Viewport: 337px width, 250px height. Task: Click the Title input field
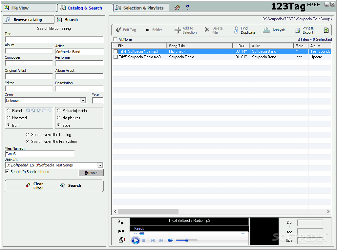[x=54, y=39]
